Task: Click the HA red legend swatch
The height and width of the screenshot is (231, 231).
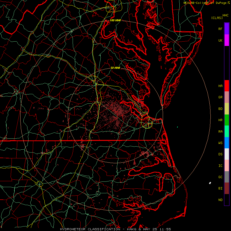Action: (227, 86)
